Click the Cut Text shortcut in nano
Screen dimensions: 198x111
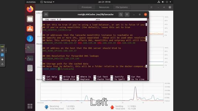click(x=101, y=77)
